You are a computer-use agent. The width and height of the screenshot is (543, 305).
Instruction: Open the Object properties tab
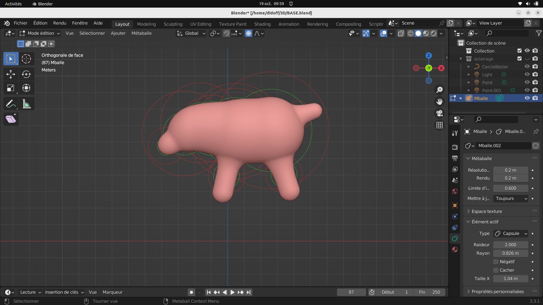click(455, 205)
